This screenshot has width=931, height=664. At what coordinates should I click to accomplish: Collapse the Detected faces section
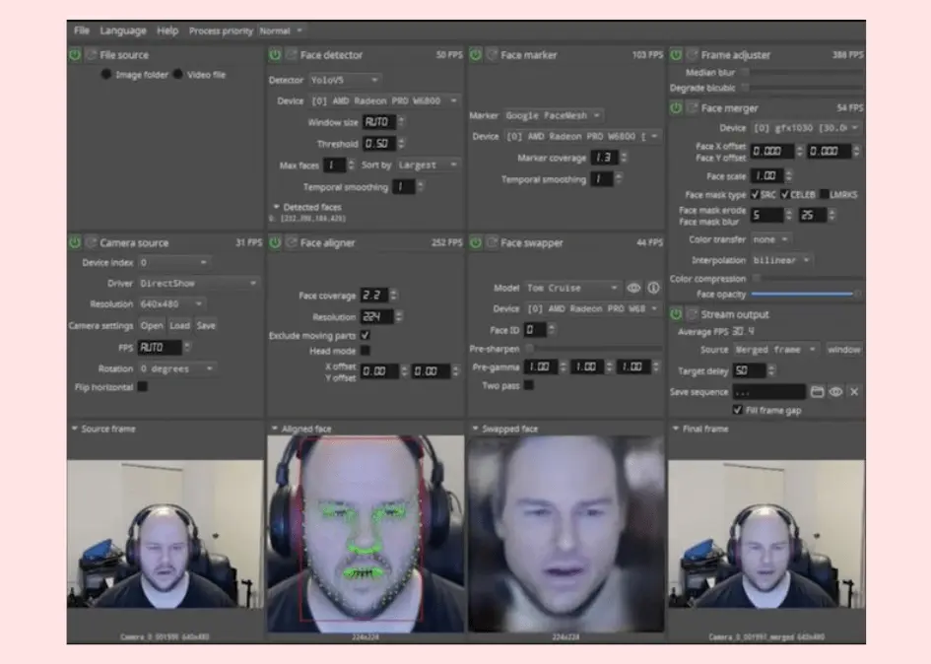pyautogui.click(x=276, y=207)
